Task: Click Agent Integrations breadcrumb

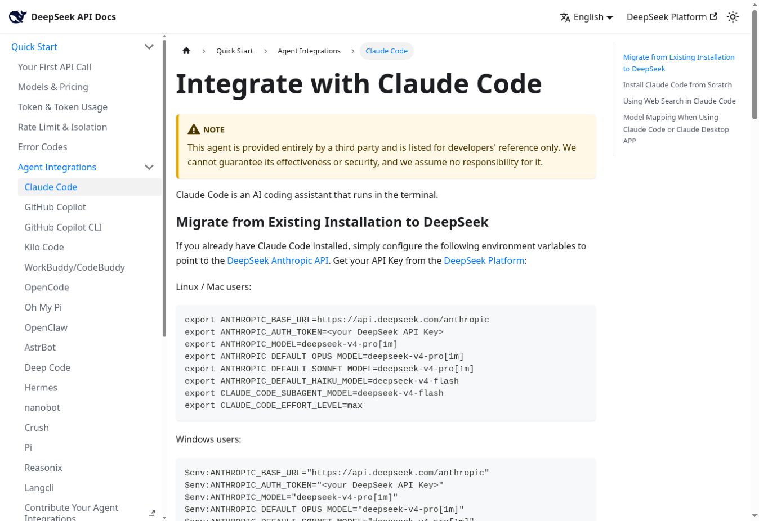Action: pos(309,51)
